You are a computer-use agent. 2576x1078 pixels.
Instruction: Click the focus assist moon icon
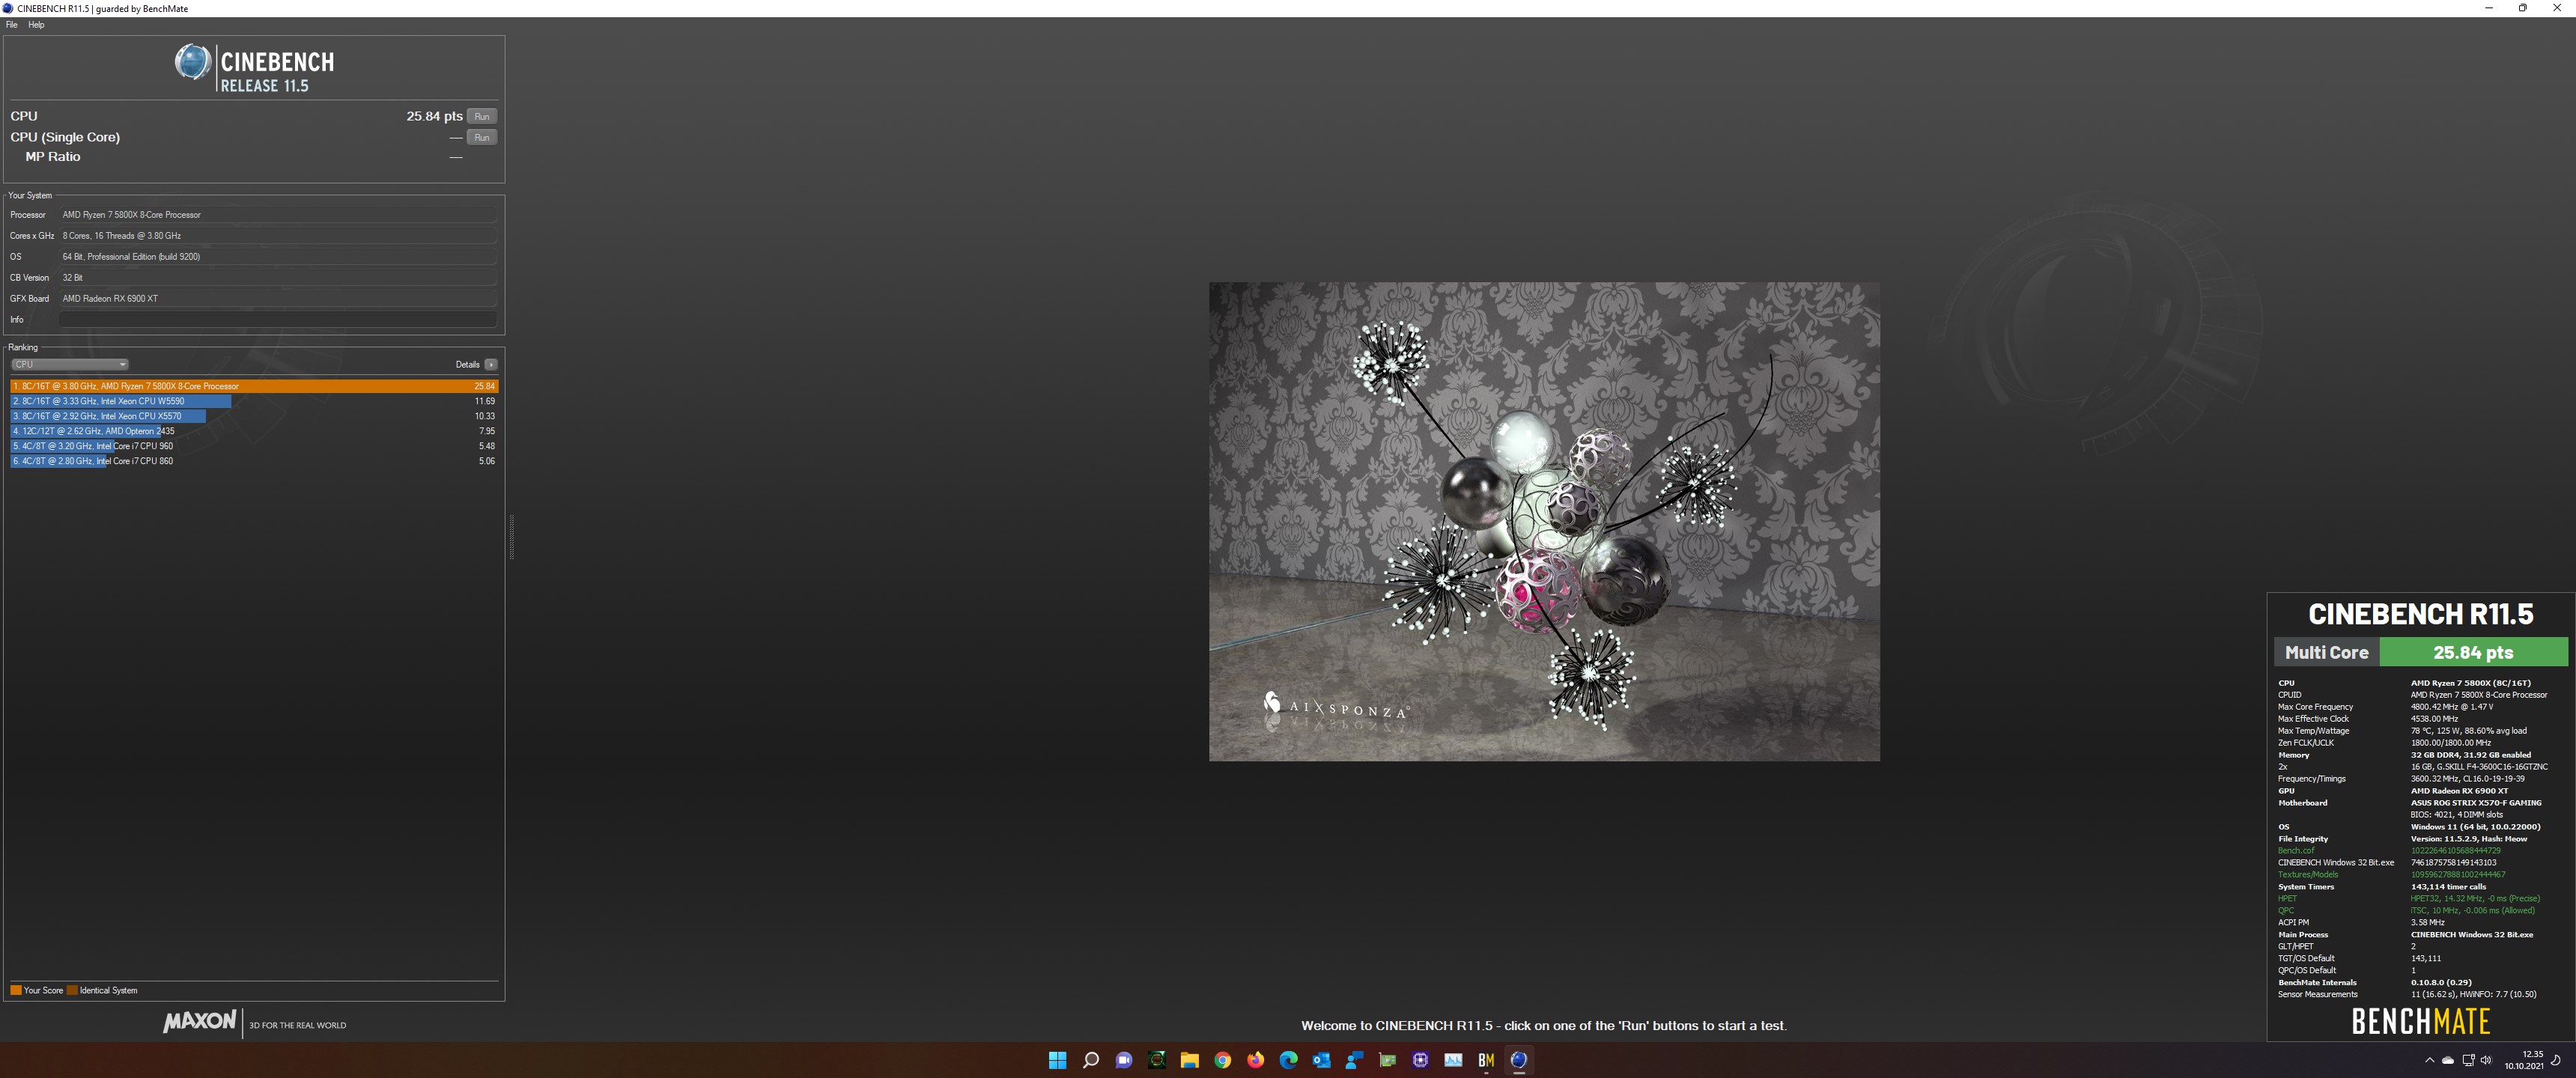2556,1060
